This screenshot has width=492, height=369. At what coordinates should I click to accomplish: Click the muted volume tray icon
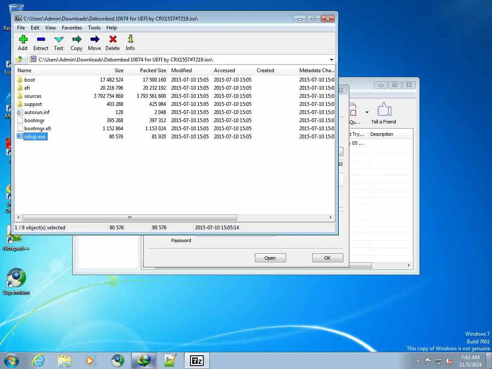coord(449,361)
